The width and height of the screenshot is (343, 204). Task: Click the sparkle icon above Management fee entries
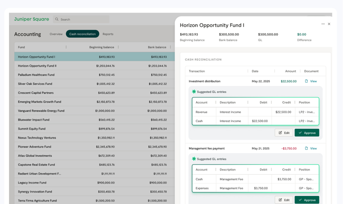[x=194, y=159]
